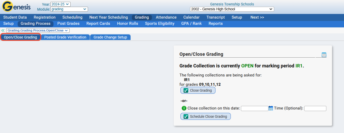Click the close collection date field
The width and height of the screenshot is (344, 133).
click(254, 108)
